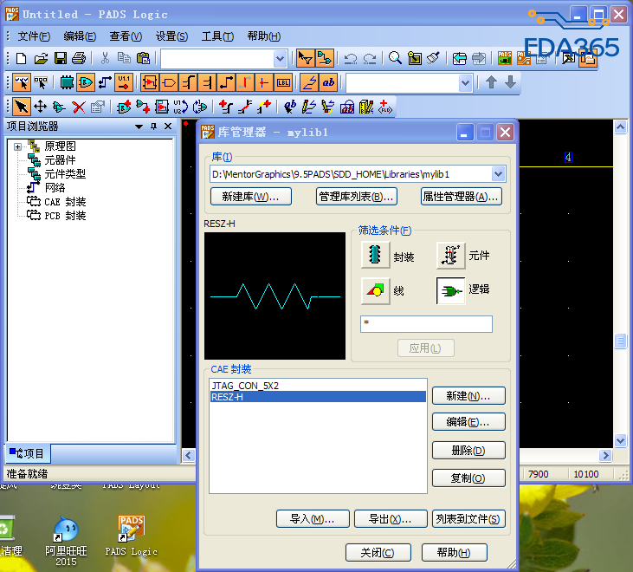This screenshot has height=572, width=633.
Task: Open 阿里旺旺 2015 desktop shortcut
Action: click(x=66, y=542)
